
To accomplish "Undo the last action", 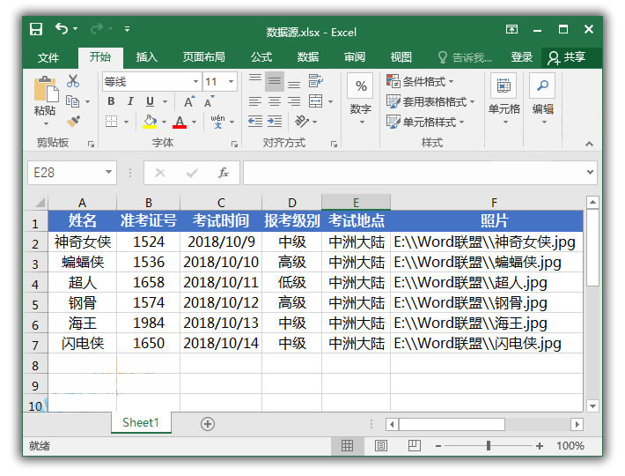I will tap(62, 29).
